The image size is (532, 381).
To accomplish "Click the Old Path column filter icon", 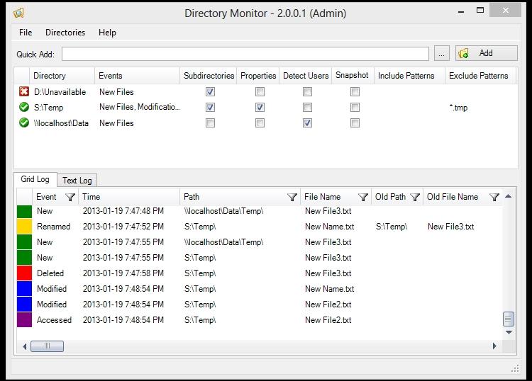I will coord(415,197).
